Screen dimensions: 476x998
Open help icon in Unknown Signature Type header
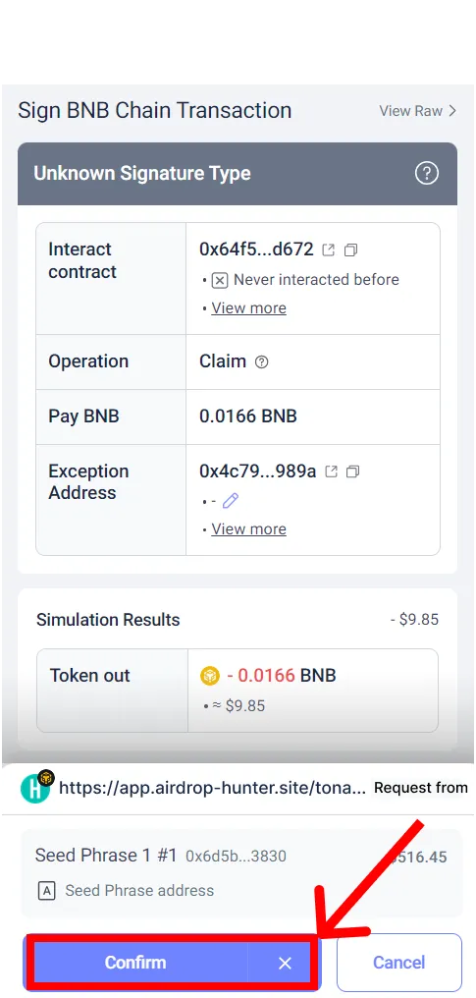point(426,173)
